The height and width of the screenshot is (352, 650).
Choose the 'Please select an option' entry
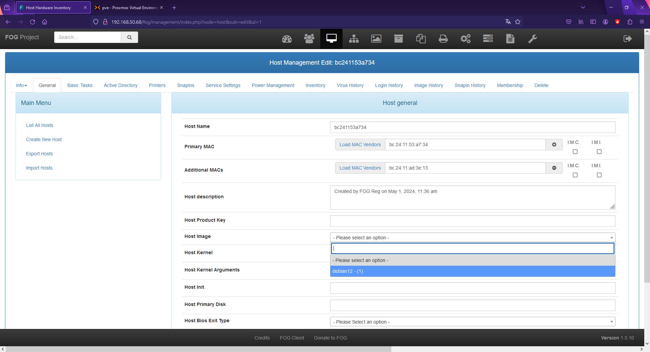click(x=473, y=260)
